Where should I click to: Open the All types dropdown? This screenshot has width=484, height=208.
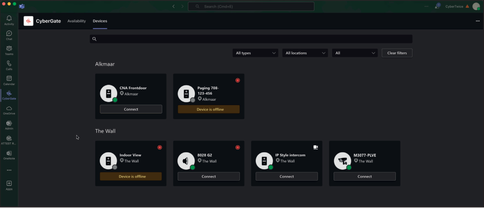pyautogui.click(x=255, y=53)
